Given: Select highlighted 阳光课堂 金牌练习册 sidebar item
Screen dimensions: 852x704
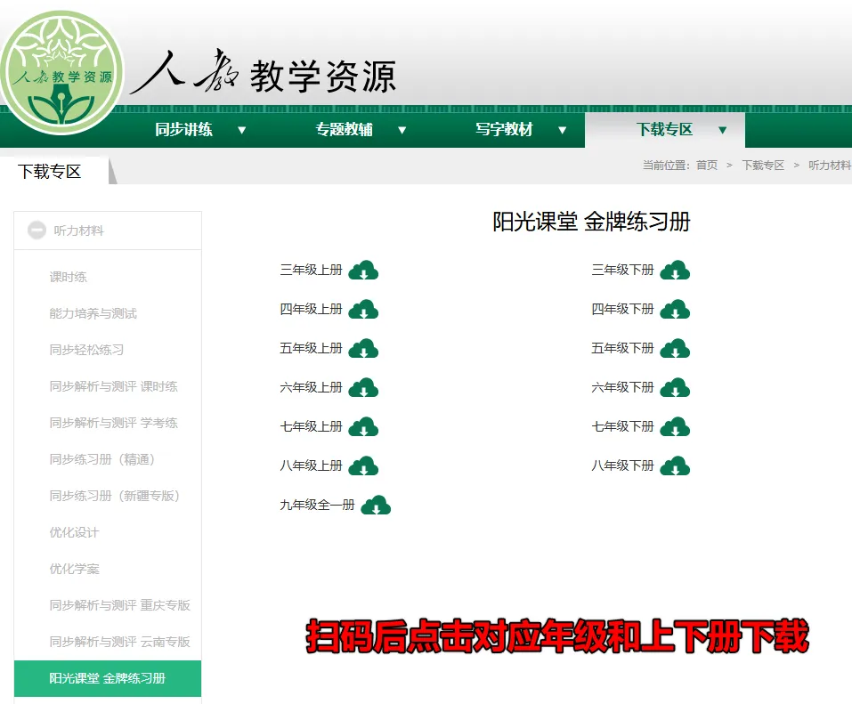Looking at the screenshot, I should [x=108, y=678].
